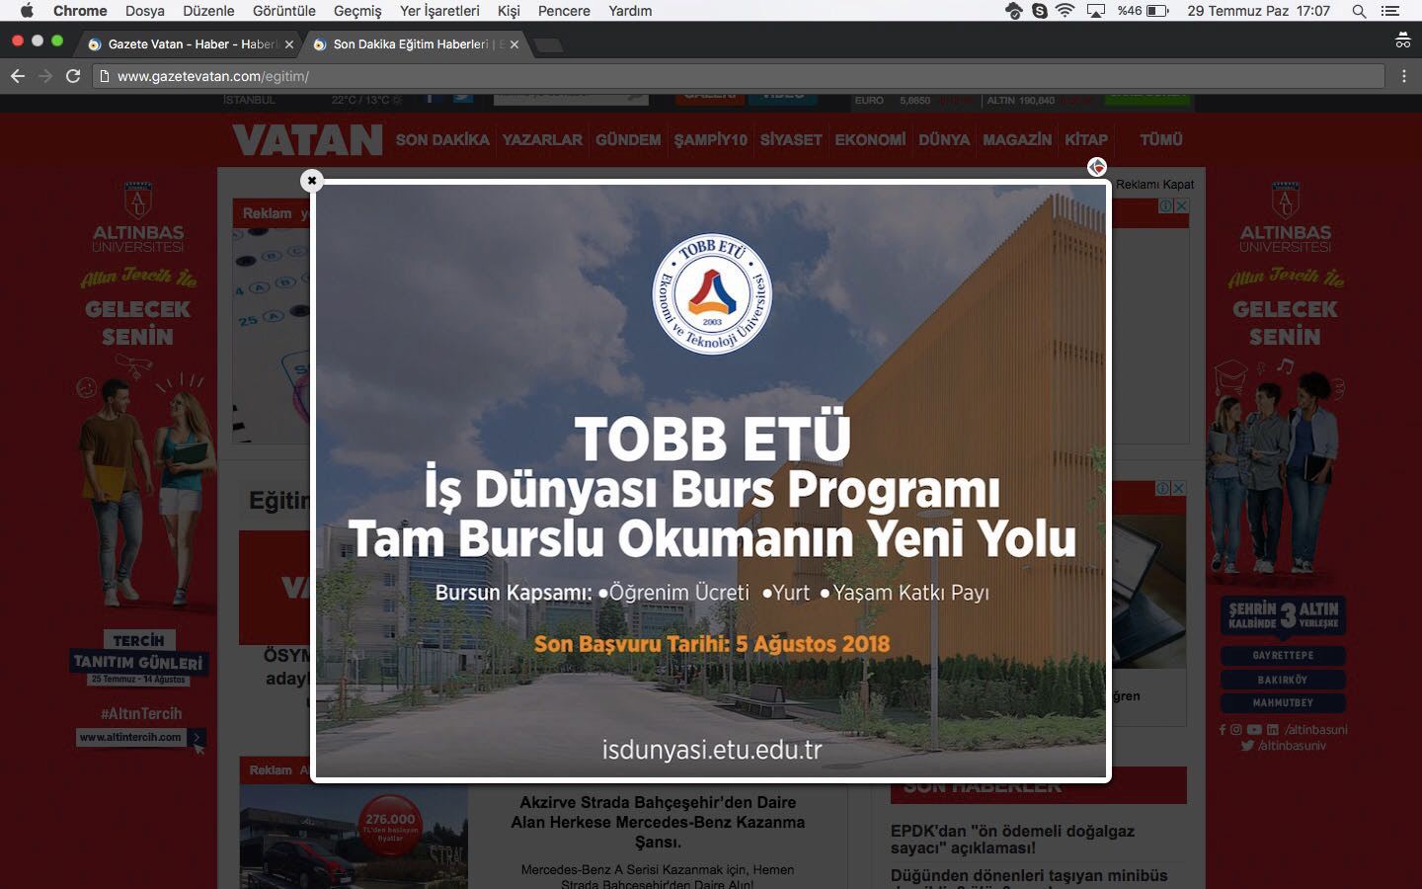Click AdChoices info icon on top-right ad
Screen dimensions: 1422x889
(x=1166, y=206)
